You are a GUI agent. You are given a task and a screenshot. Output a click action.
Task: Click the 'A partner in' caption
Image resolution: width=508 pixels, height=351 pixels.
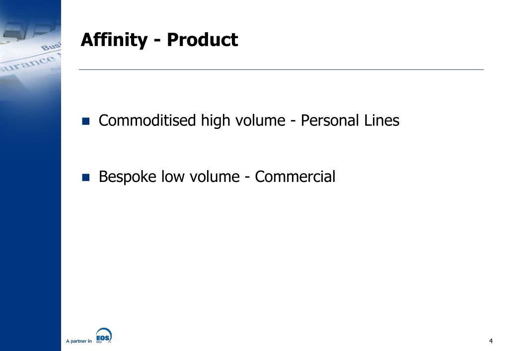pyautogui.click(x=79, y=341)
